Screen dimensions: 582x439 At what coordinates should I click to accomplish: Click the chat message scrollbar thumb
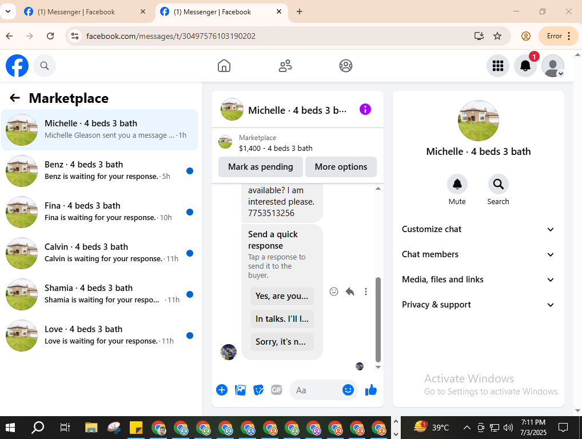tap(378, 320)
